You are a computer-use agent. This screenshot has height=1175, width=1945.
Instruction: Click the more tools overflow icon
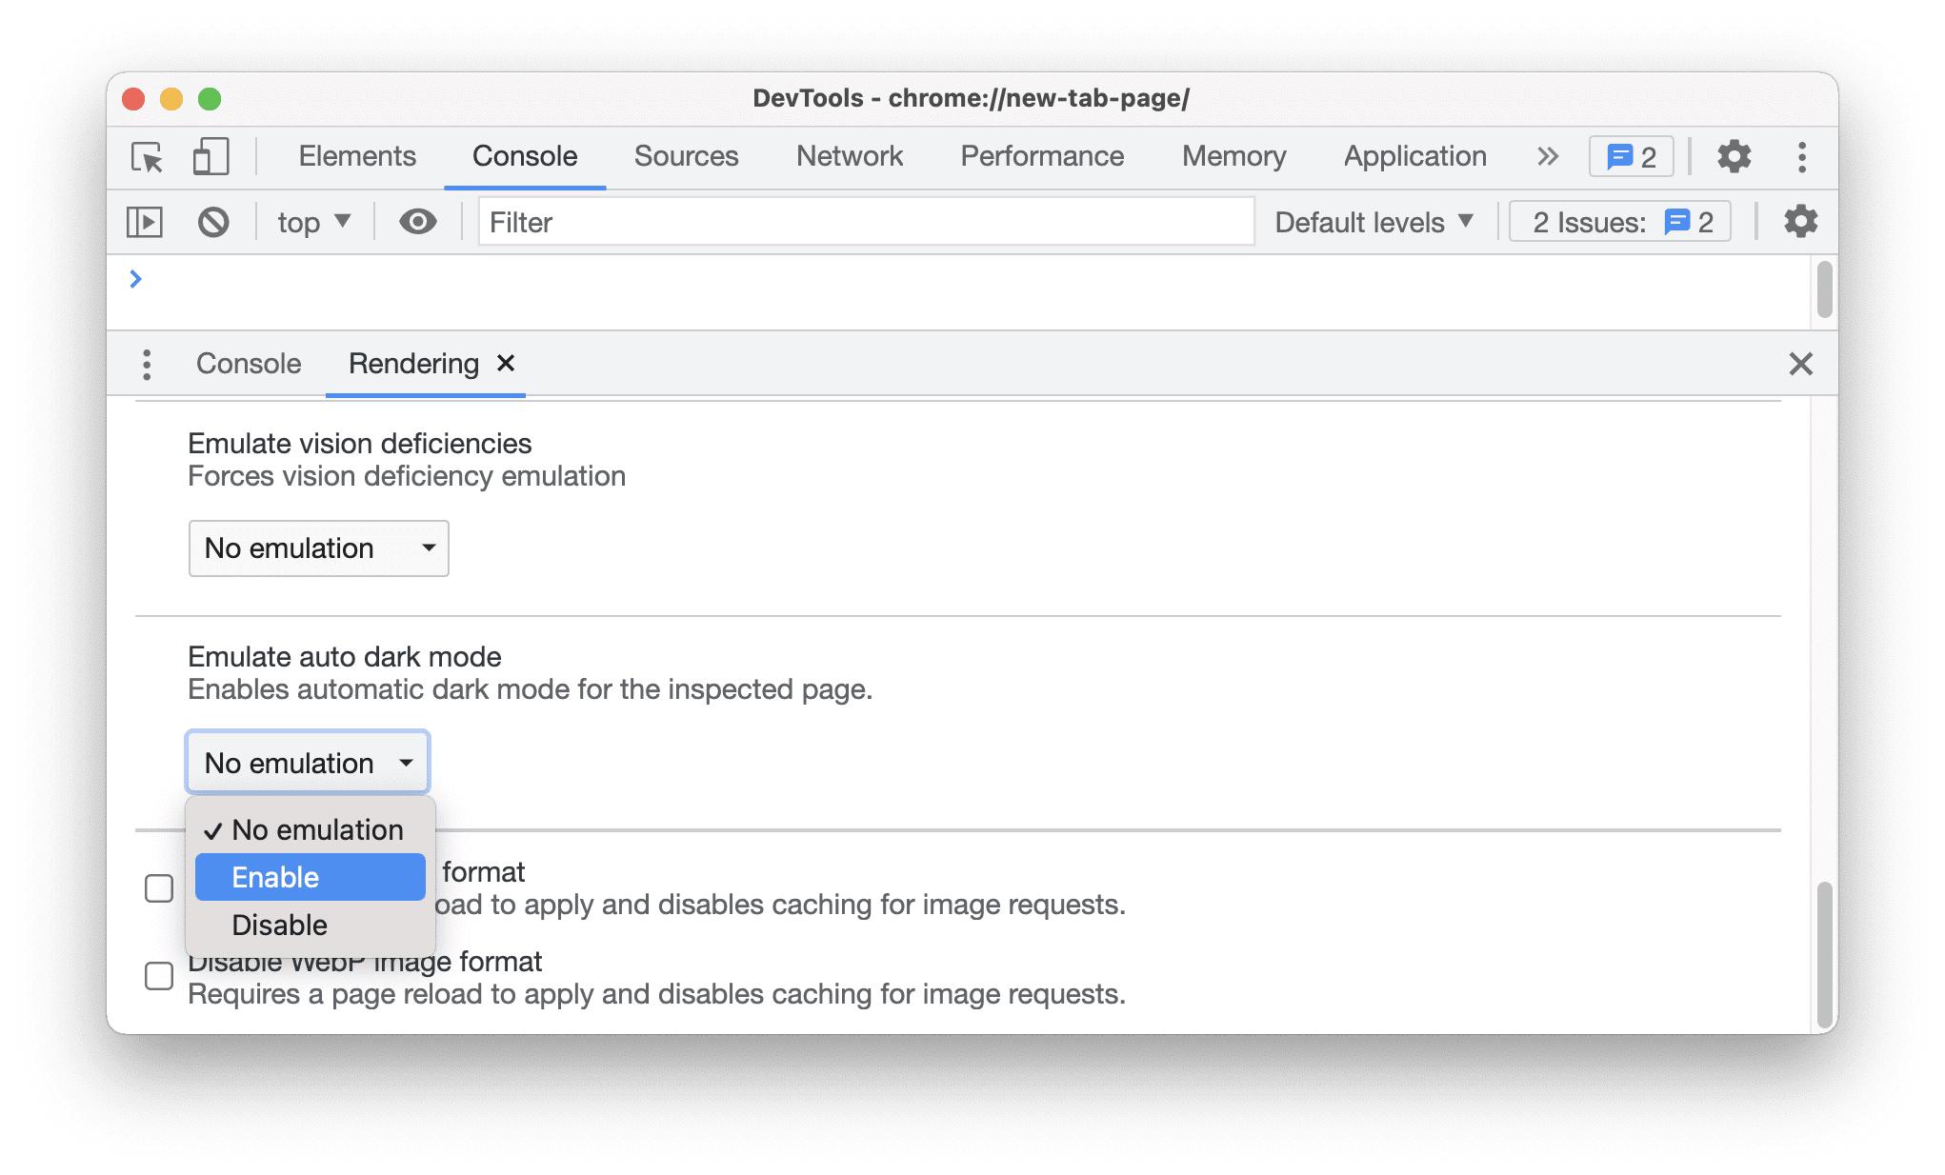(x=1546, y=155)
